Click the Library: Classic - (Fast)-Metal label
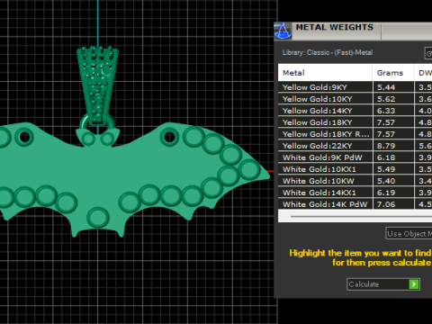This screenshot has height=324, width=432. pyautogui.click(x=328, y=52)
